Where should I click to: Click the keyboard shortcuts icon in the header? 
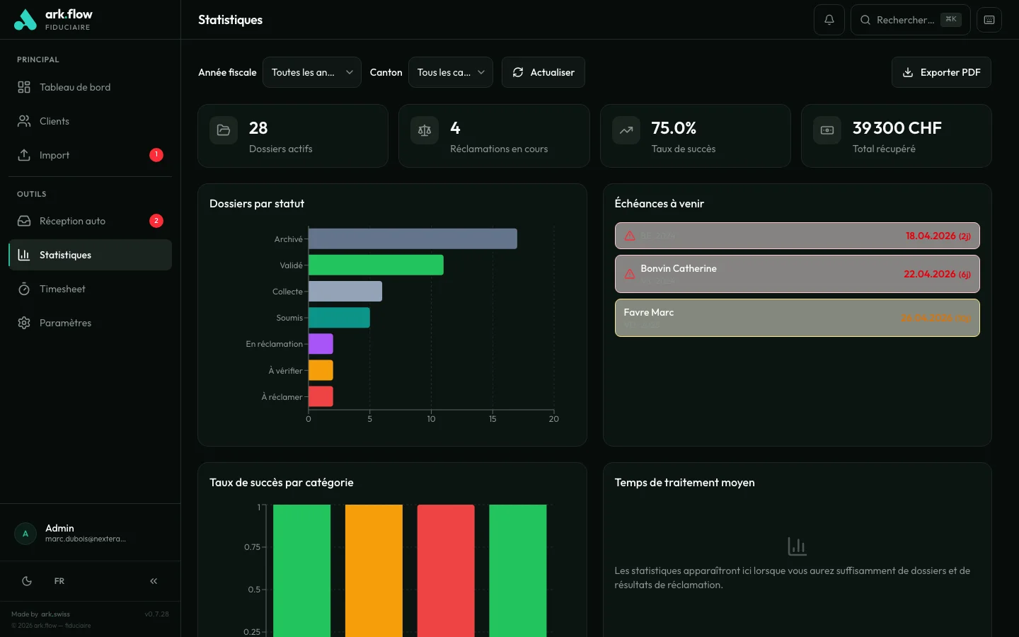(x=989, y=20)
